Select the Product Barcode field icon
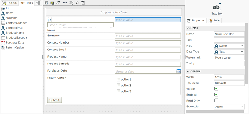249x114 pixels. (3, 38)
